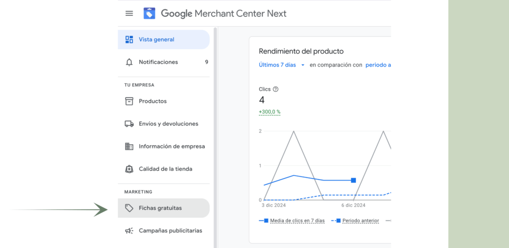Open the hamburger main menu

pyautogui.click(x=129, y=13)
